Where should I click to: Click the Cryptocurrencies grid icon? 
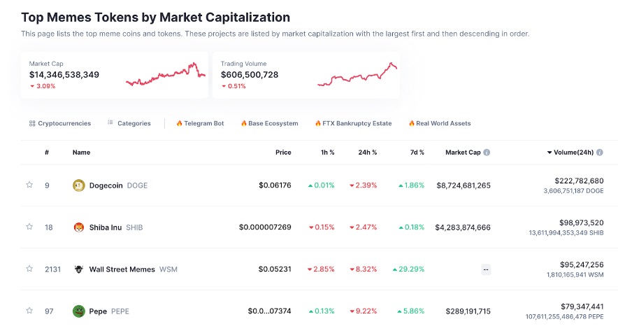pos(32,123)
